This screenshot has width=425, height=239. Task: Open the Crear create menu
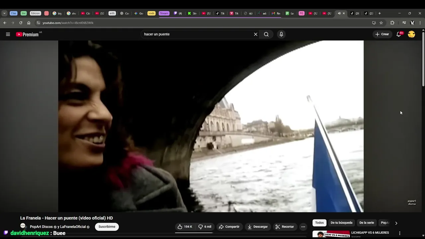pos(382,34)
